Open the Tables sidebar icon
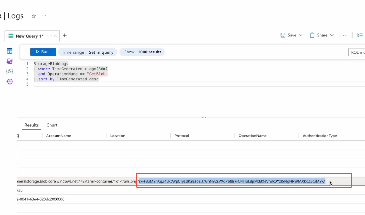 (x=10, y=51)
